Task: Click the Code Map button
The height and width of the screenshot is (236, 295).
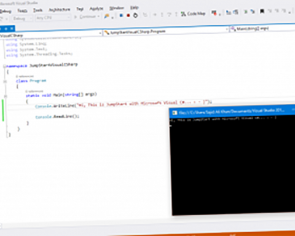Action: 193,14
